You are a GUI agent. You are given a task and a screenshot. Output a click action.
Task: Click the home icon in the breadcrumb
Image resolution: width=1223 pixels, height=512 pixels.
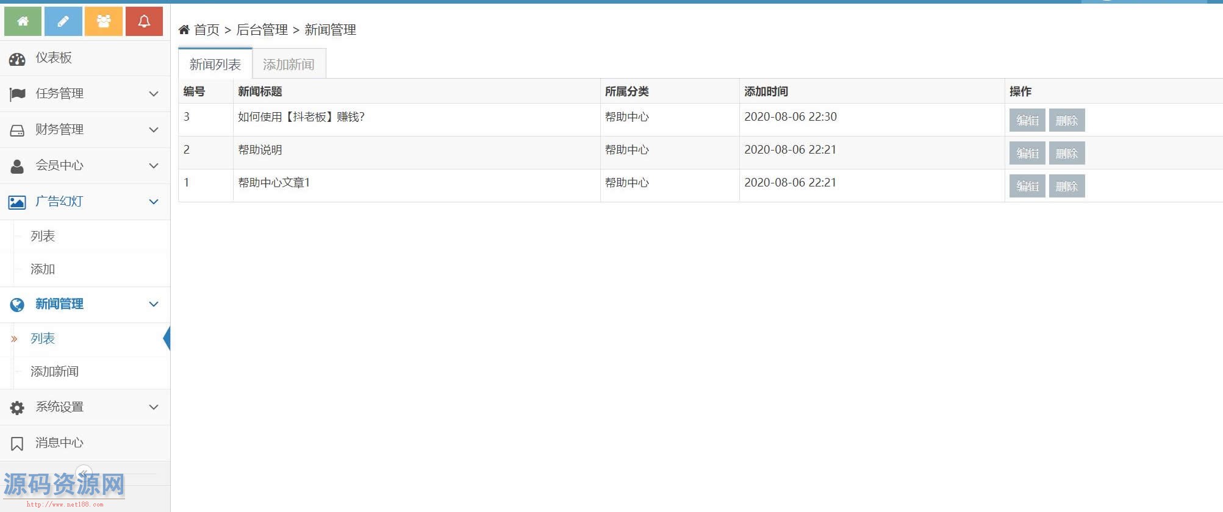pos(184,29)
